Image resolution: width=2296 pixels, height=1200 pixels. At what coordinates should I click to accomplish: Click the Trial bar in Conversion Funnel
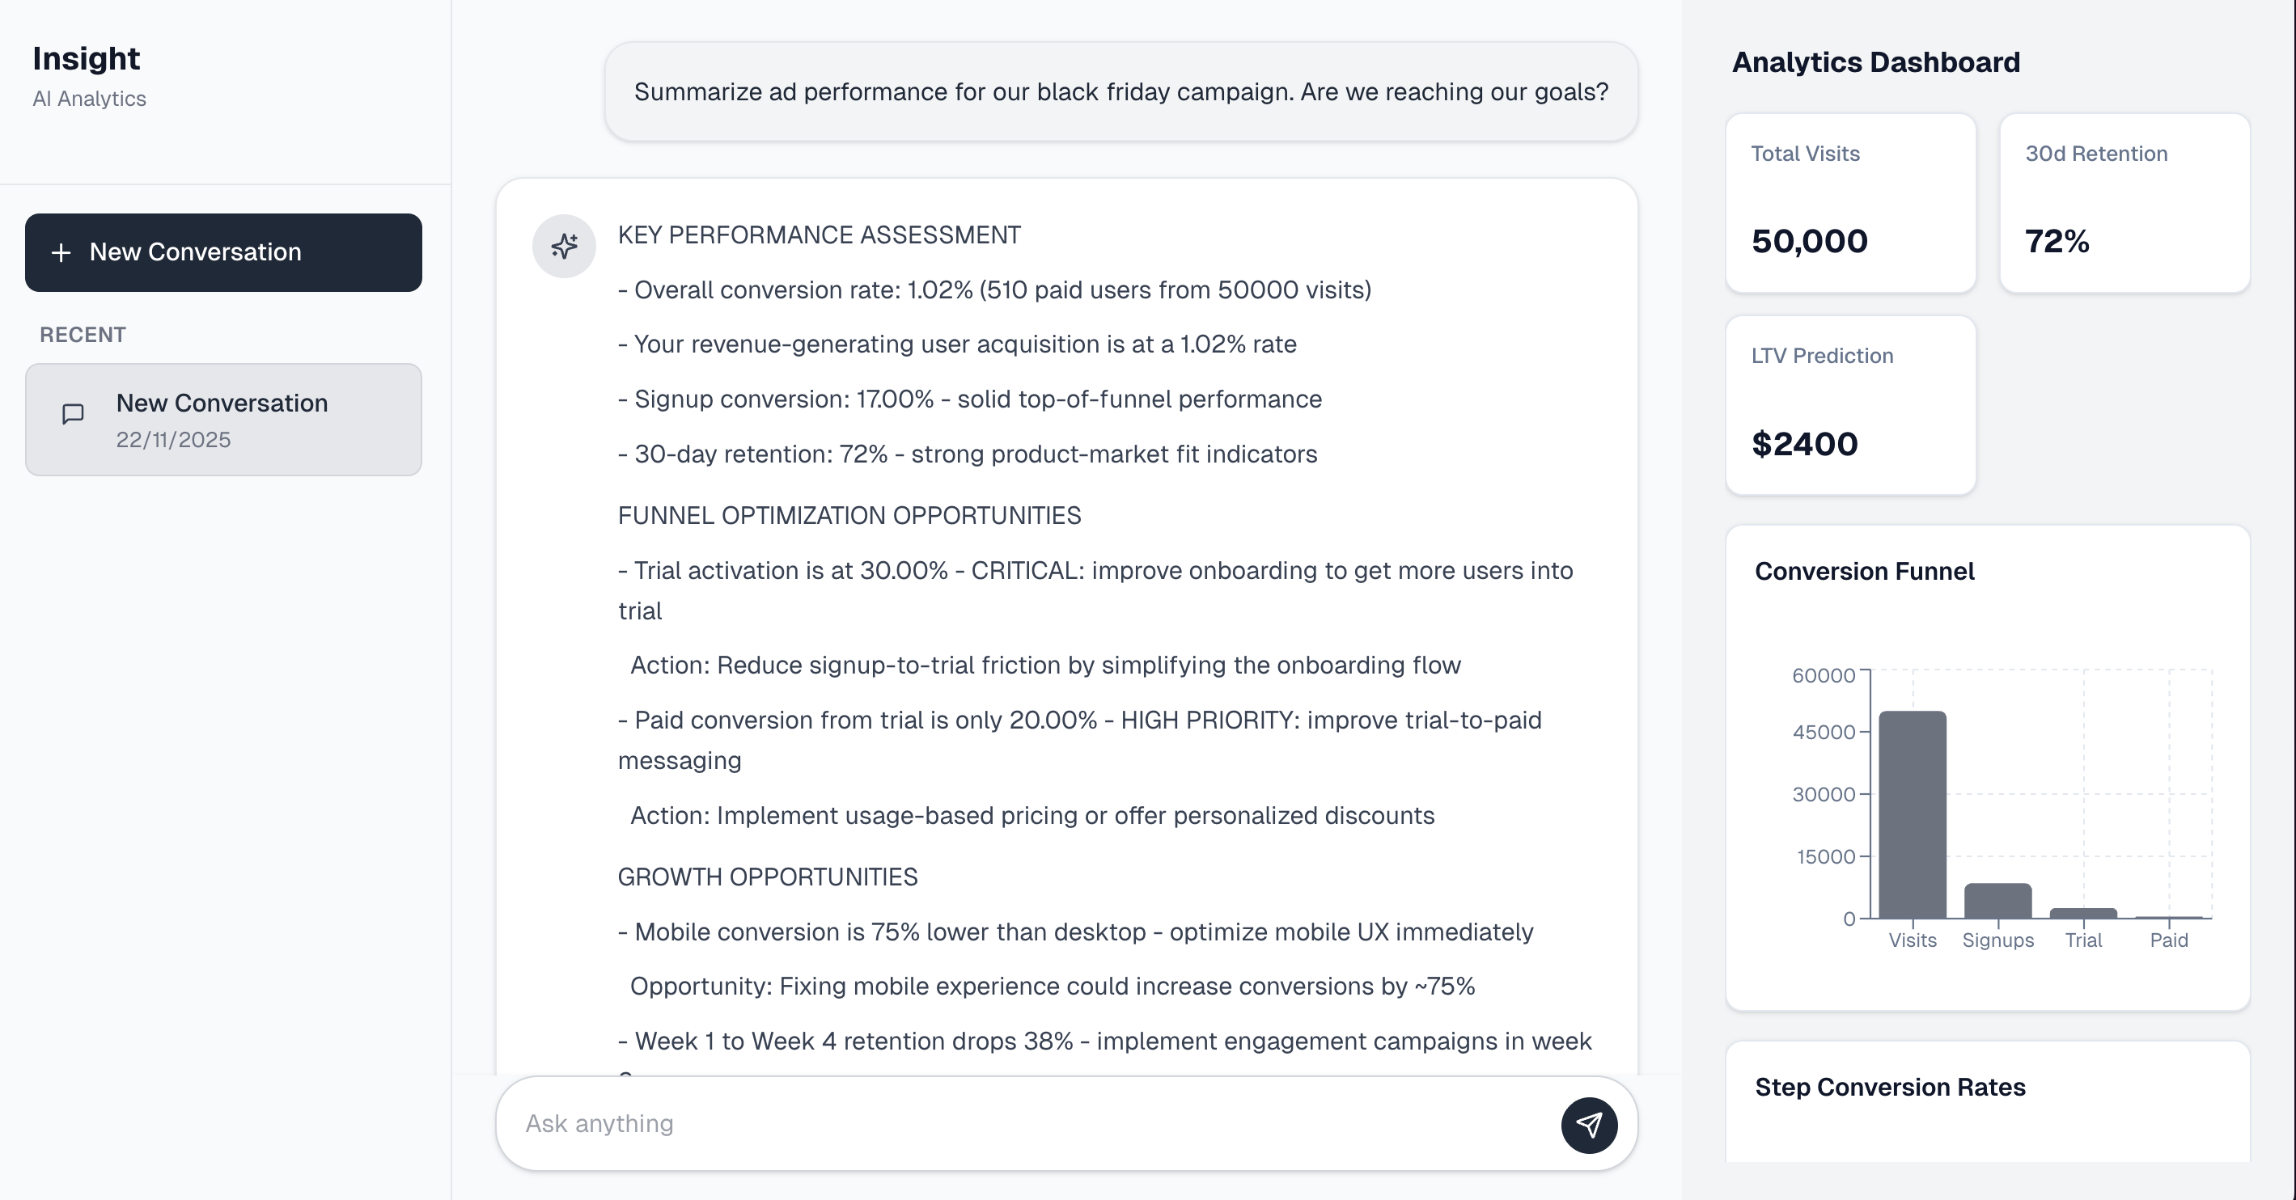[x=2083, y=913]
